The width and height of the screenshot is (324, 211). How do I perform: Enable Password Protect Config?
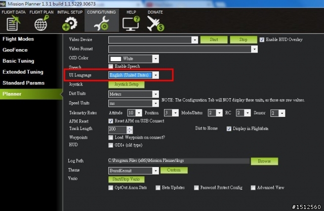(196, 188)
